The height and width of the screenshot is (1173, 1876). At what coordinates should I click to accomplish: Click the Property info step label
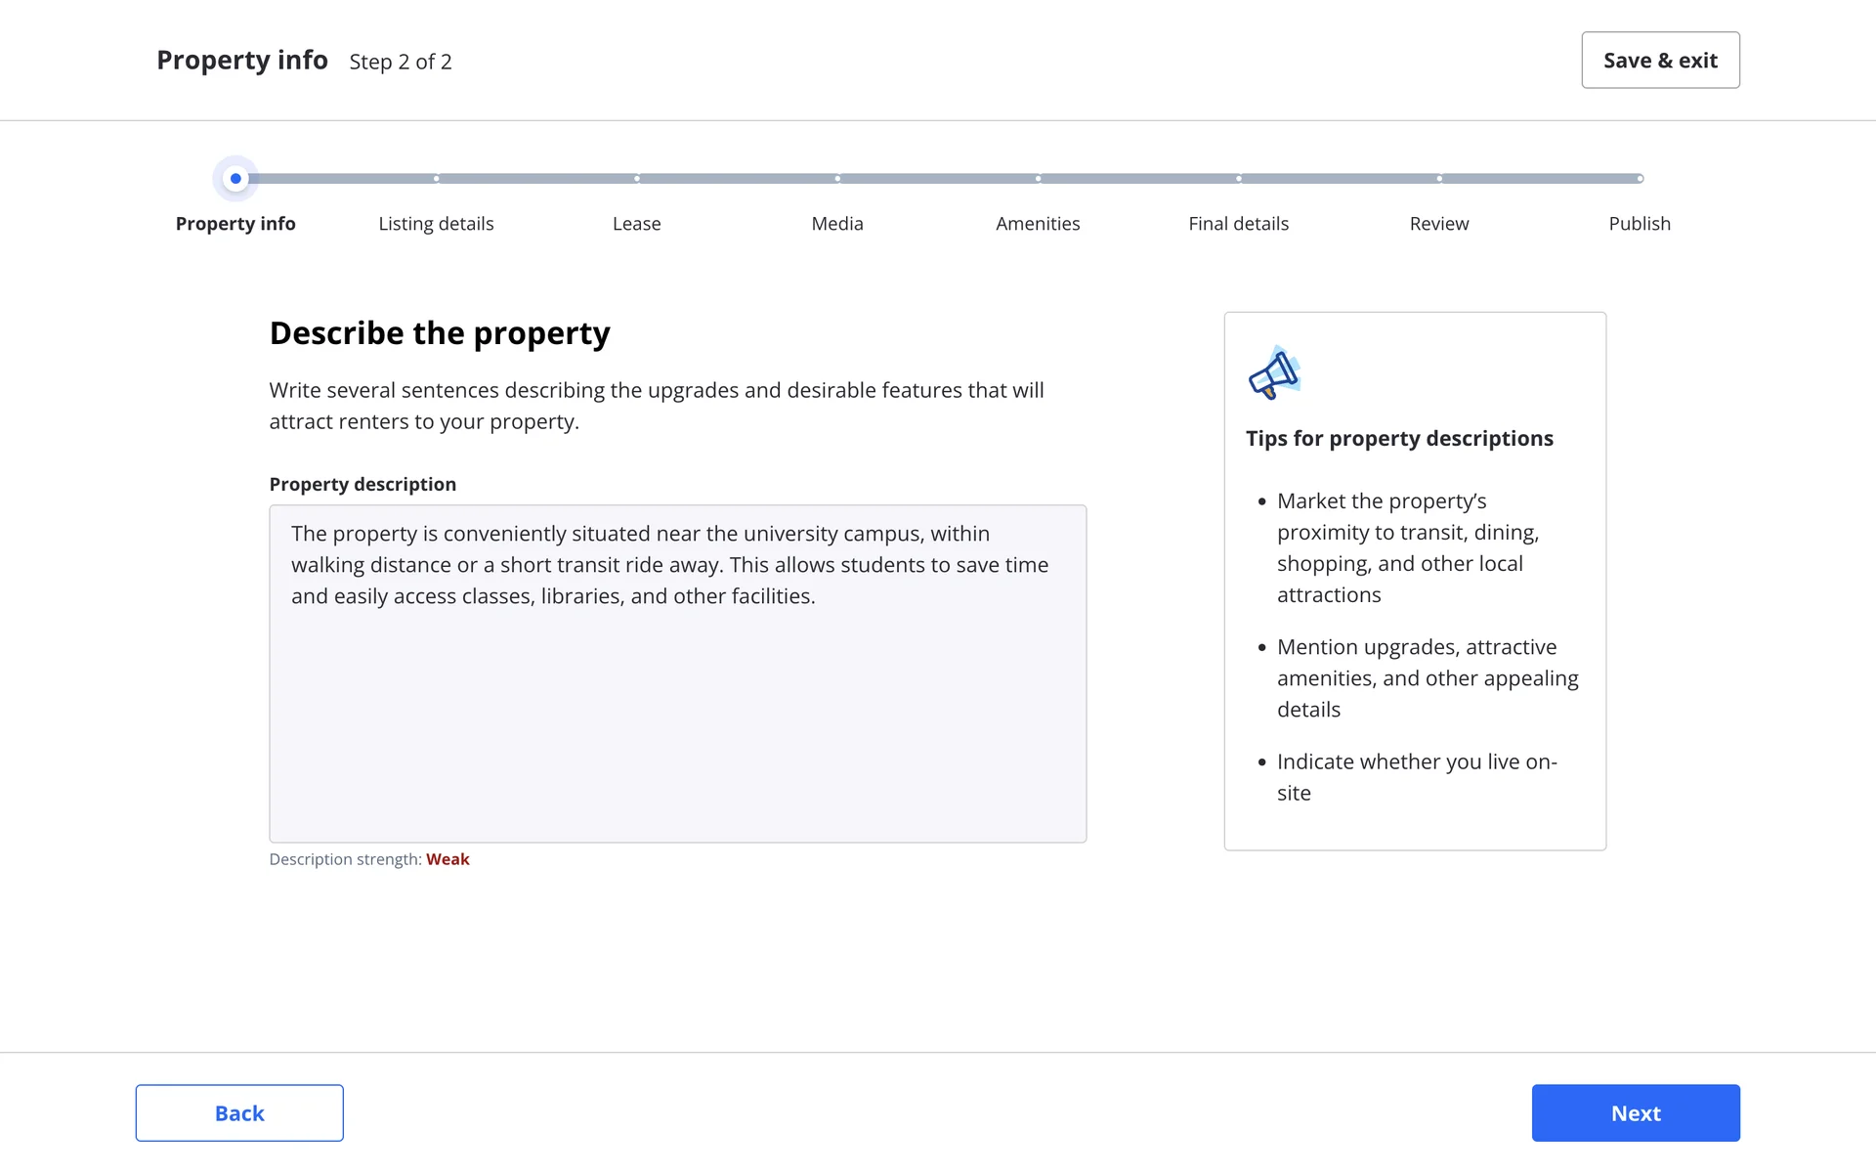235,224
